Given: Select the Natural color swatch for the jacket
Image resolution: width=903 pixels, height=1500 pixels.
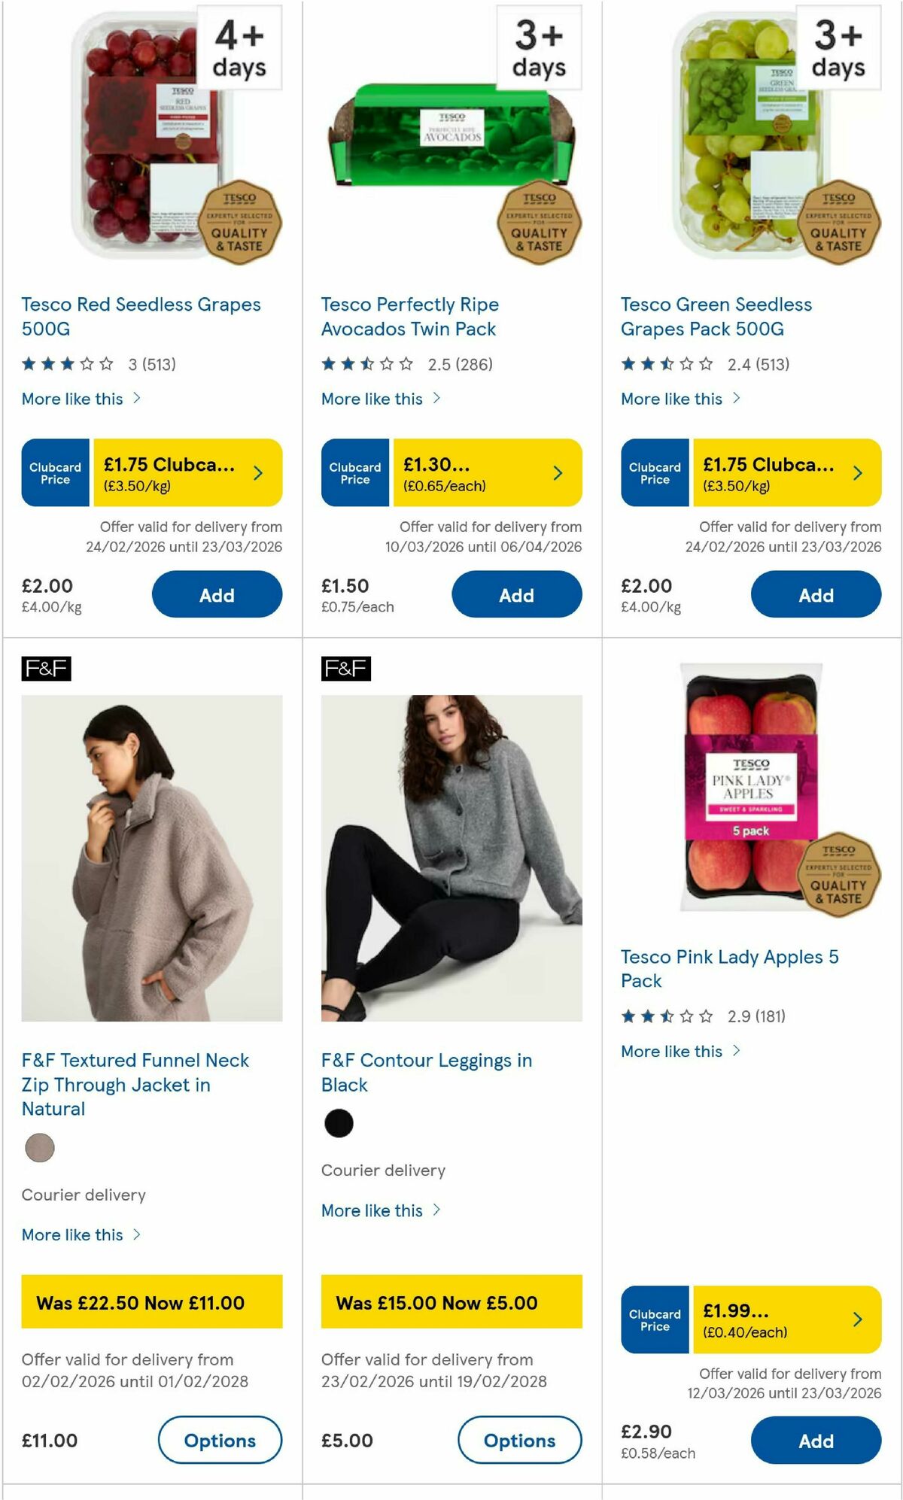Looking at the screenshot, I should point(39,1149).
